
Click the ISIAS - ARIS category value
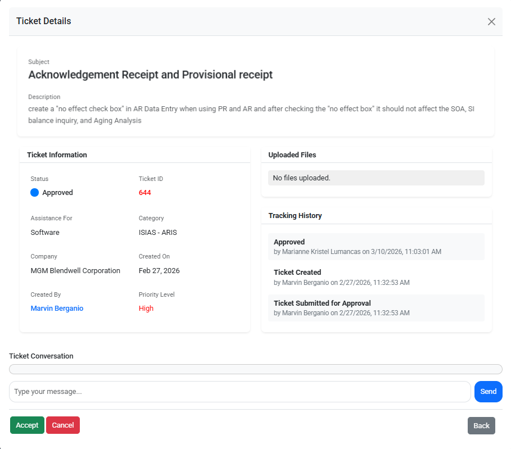pyautogui.click(x=158, y=232)
